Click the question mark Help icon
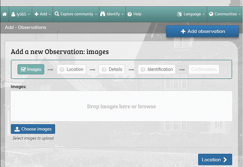Viewport: 243px width, 167px height. pos(130,14)
